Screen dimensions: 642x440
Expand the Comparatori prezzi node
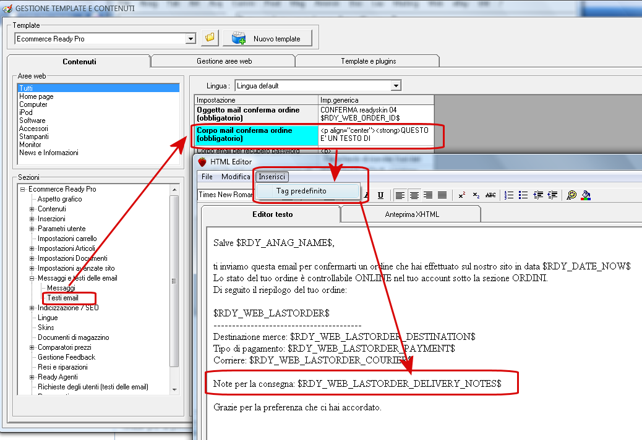pos(32,347)
